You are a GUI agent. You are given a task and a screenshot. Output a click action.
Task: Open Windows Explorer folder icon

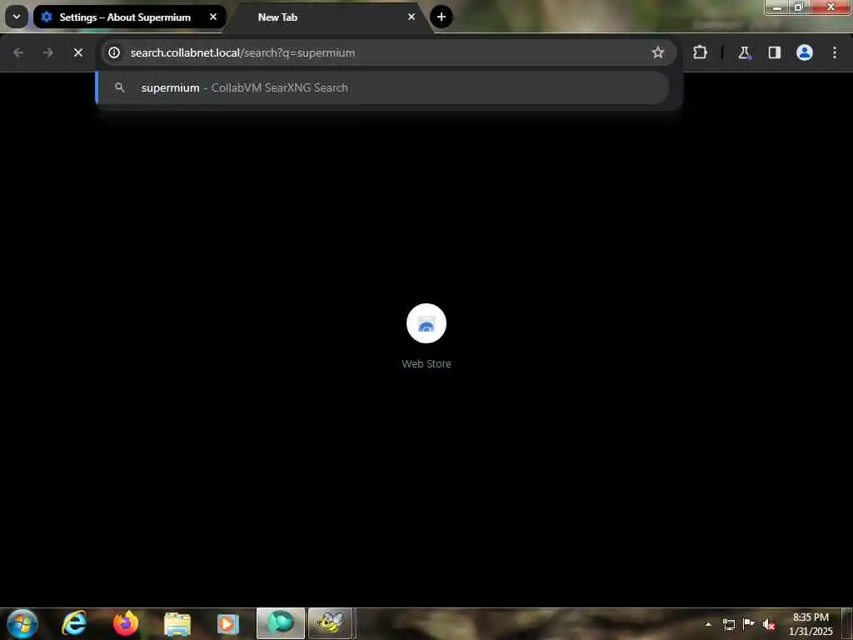177,623
